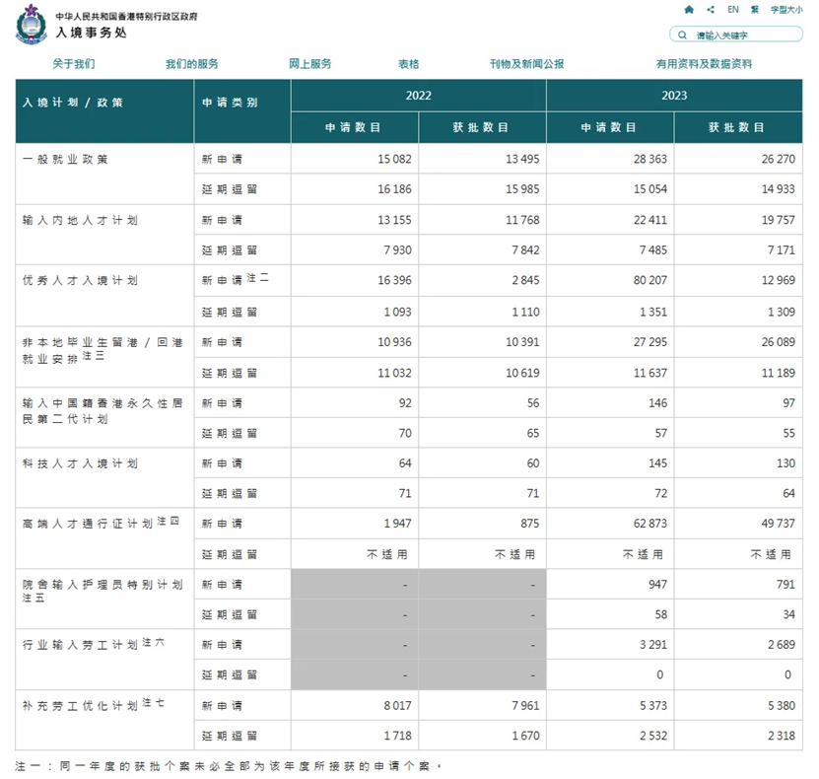Click the cell value 15 082

[394, 159]
